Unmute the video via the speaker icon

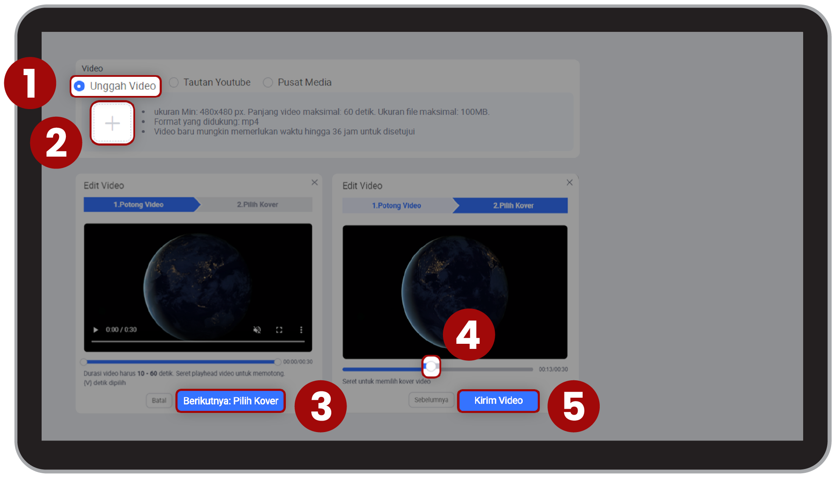coord(257,330)
